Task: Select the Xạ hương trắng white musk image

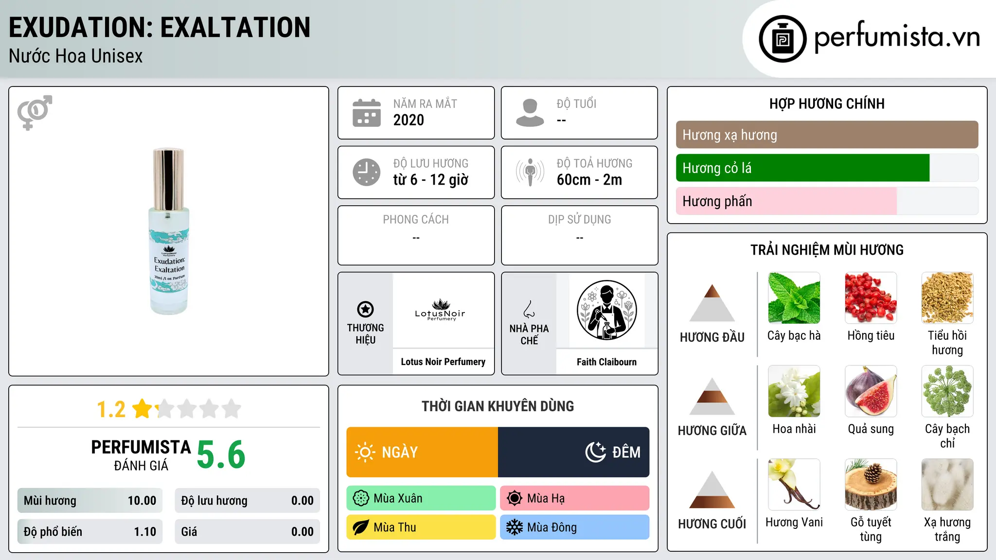Action: click(947, 485)
